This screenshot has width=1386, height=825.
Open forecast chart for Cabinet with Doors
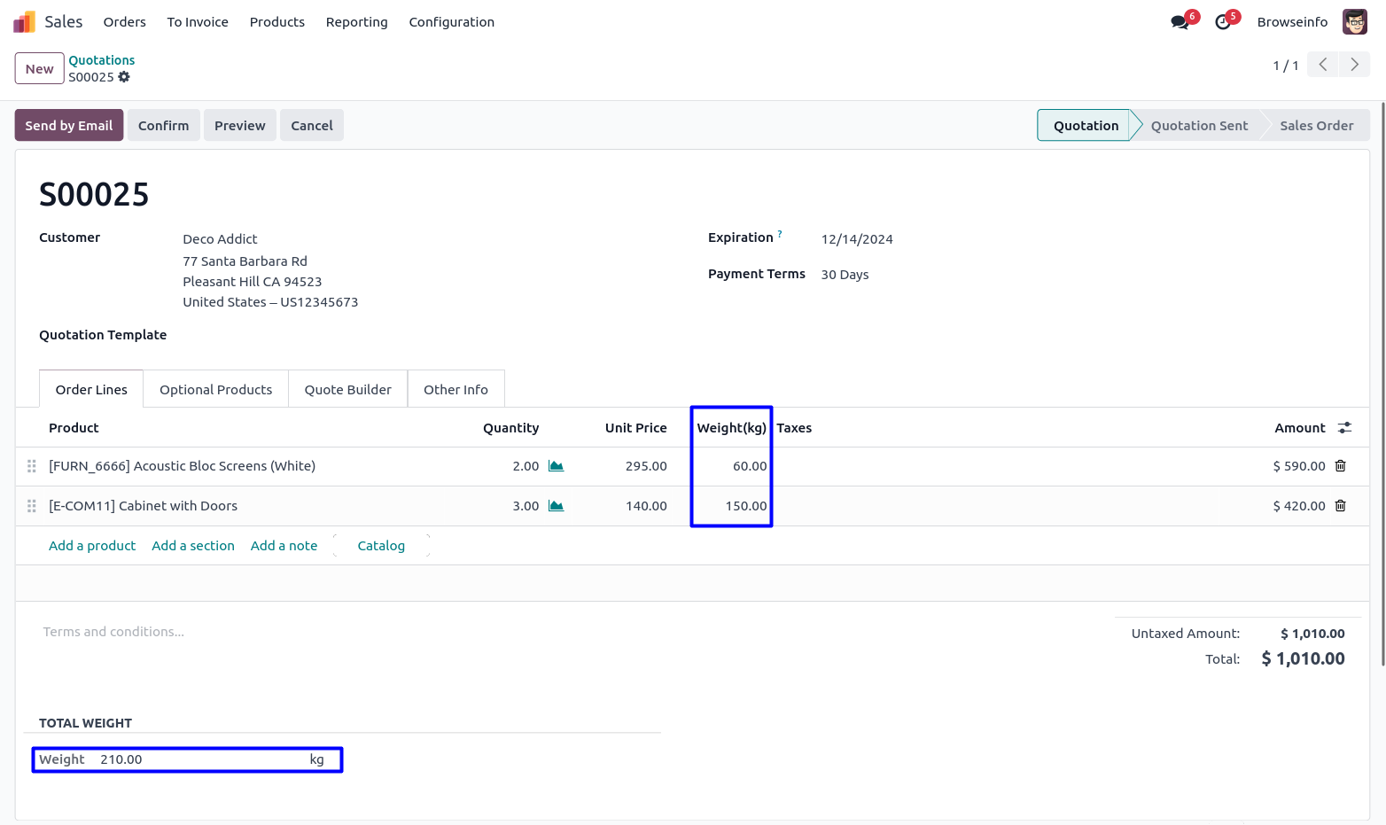(x=556, y=506)
